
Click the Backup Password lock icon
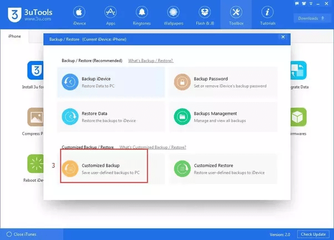pyautogui.click(x=182, y=82)
